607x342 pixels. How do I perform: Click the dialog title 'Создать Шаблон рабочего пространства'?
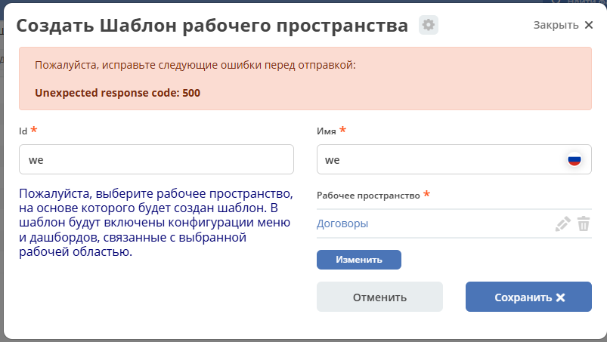pyautogui.click(x=212, y=26)
